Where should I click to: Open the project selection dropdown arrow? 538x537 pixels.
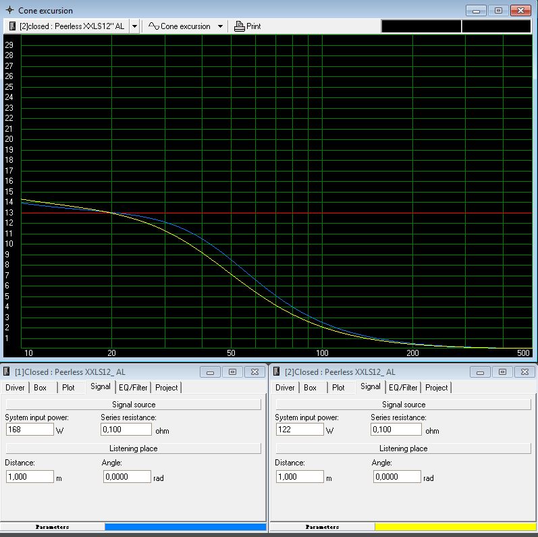134,26
